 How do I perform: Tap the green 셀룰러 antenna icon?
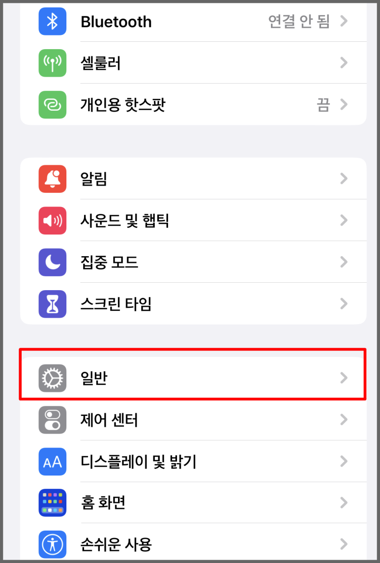53,63
